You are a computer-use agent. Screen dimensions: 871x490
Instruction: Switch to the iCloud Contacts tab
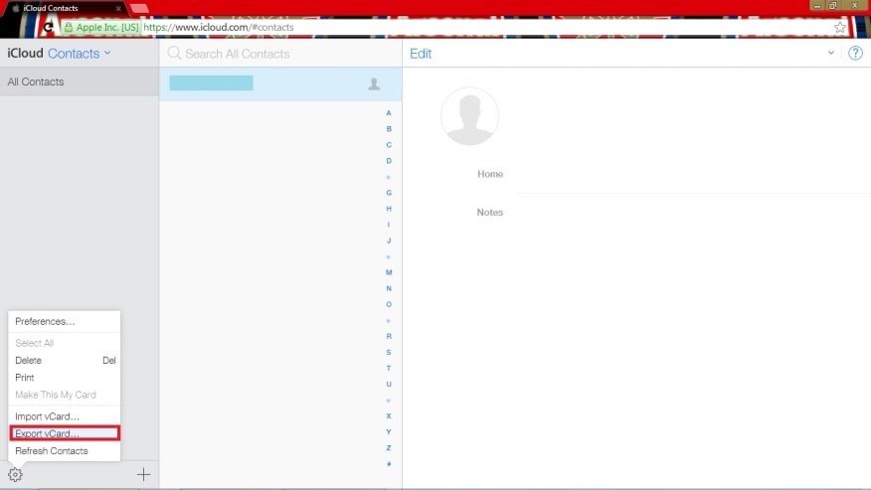[x=64, y=8]
